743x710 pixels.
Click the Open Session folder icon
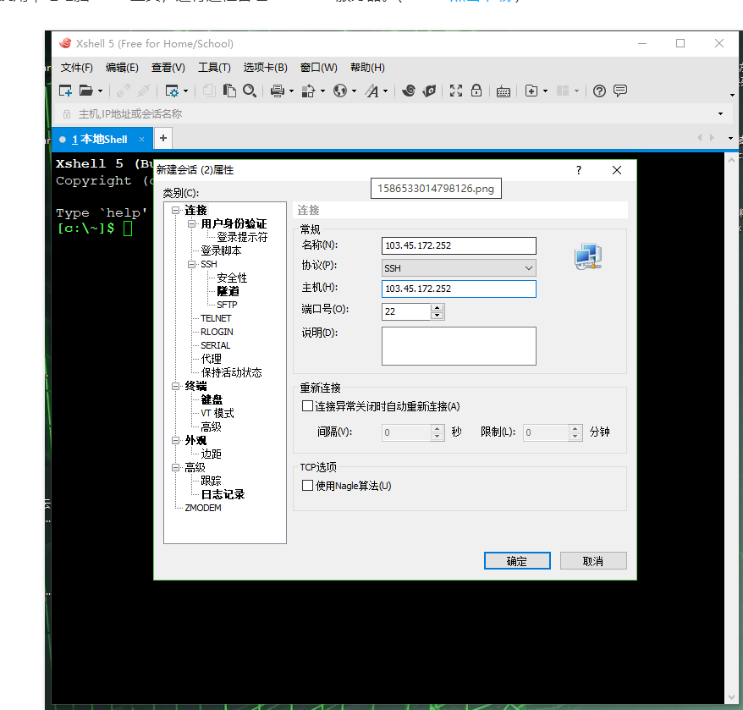[x=85, y=91]
